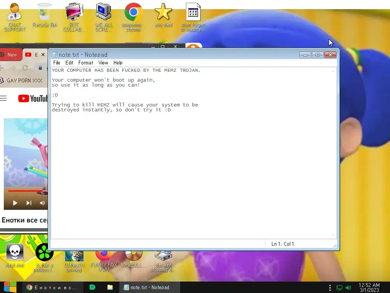Open the Windows Start button
390x293 pixels.
pos(10,287)
